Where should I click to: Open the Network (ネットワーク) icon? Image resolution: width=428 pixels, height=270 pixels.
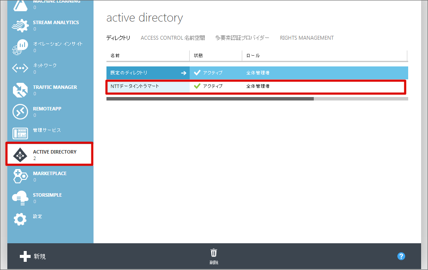click(x=20, y=68)
